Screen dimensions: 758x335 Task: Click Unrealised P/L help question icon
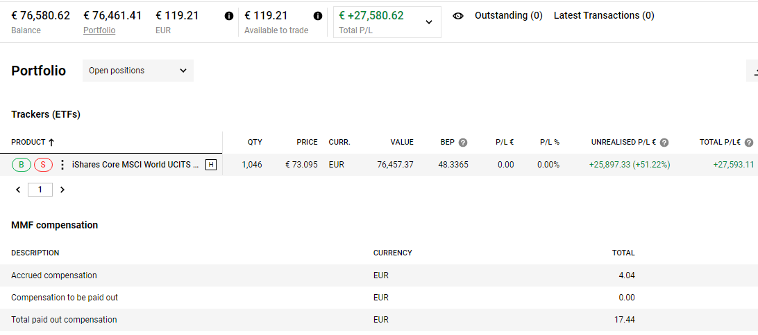[x=664, y=142]
